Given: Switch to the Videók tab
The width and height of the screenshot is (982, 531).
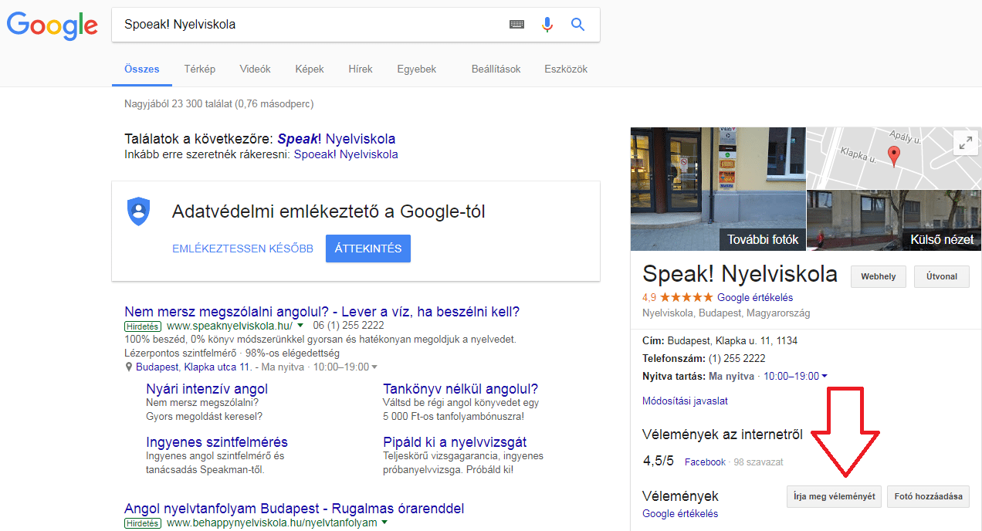Looking at the screenshot, I should pyautogui.click(x=256, y=69).
